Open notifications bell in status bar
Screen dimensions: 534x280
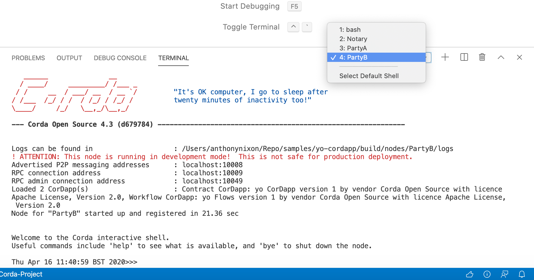point(522,274)
